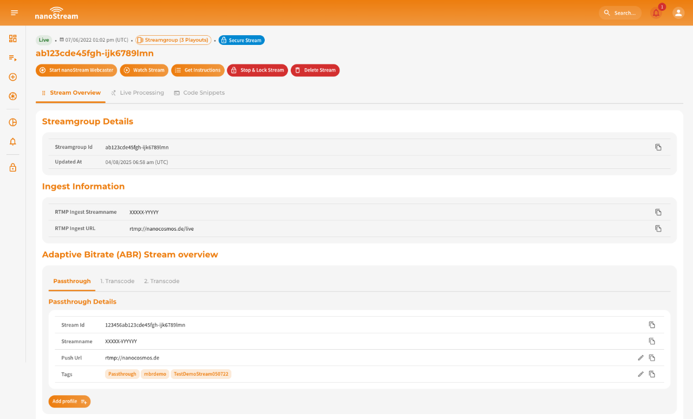
Task: Open the analytics pie chart icon in the sidebar
Action: click(13, 122)
